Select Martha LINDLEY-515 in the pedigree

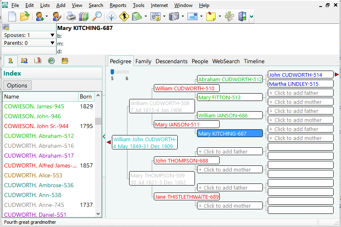301,84
